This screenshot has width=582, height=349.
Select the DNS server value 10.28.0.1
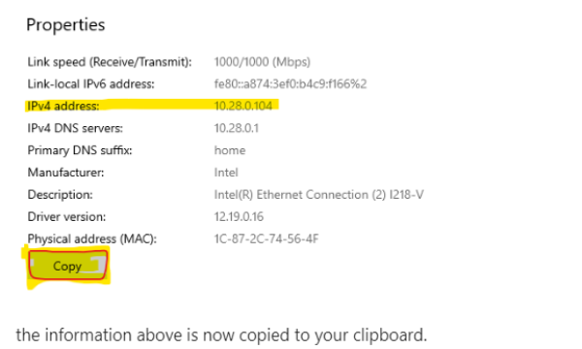pos(237,128)
